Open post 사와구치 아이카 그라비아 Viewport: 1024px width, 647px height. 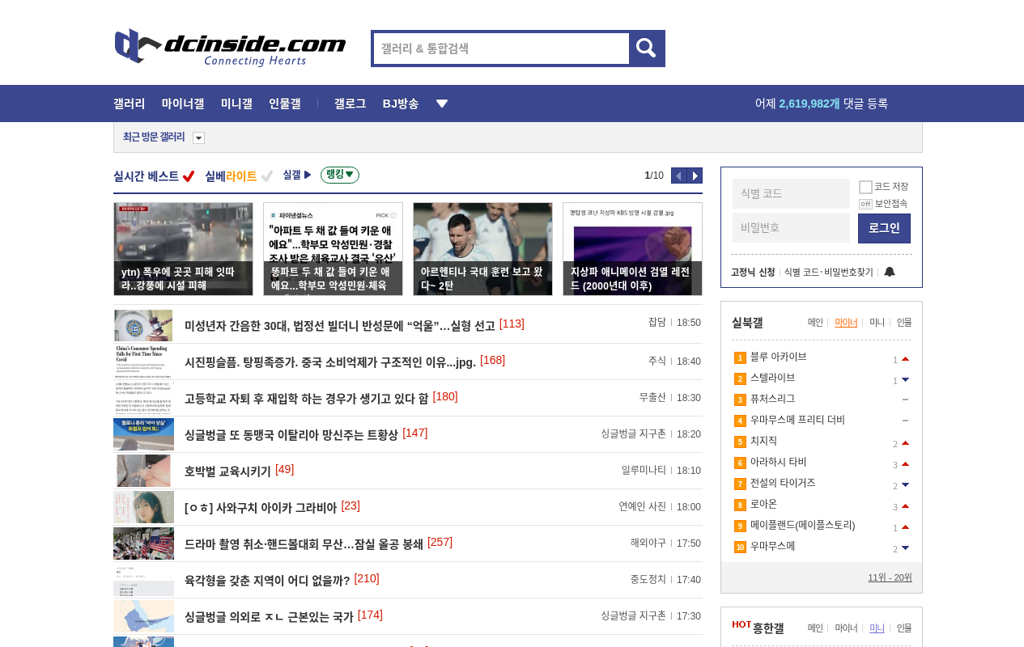(x=261, y=507)
